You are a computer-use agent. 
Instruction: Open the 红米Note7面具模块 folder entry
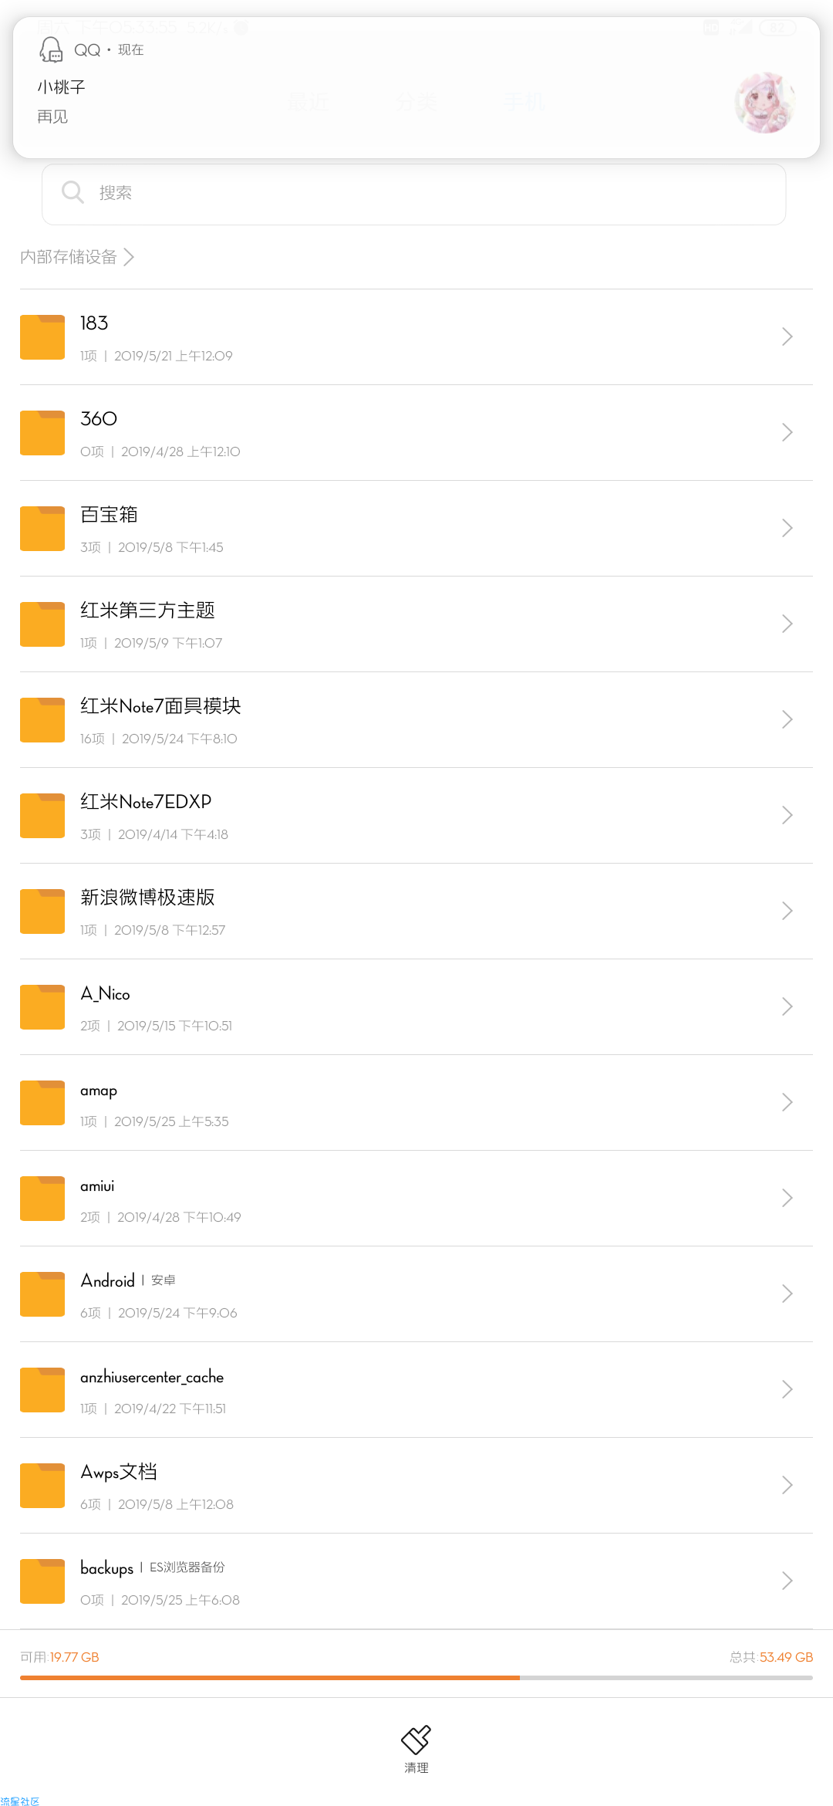point(416,720)
